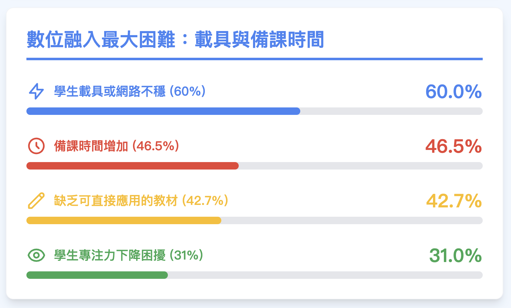Click the yellow pencil icon
Viewport: 511px width, 308px height.
[x=36, y=201]
